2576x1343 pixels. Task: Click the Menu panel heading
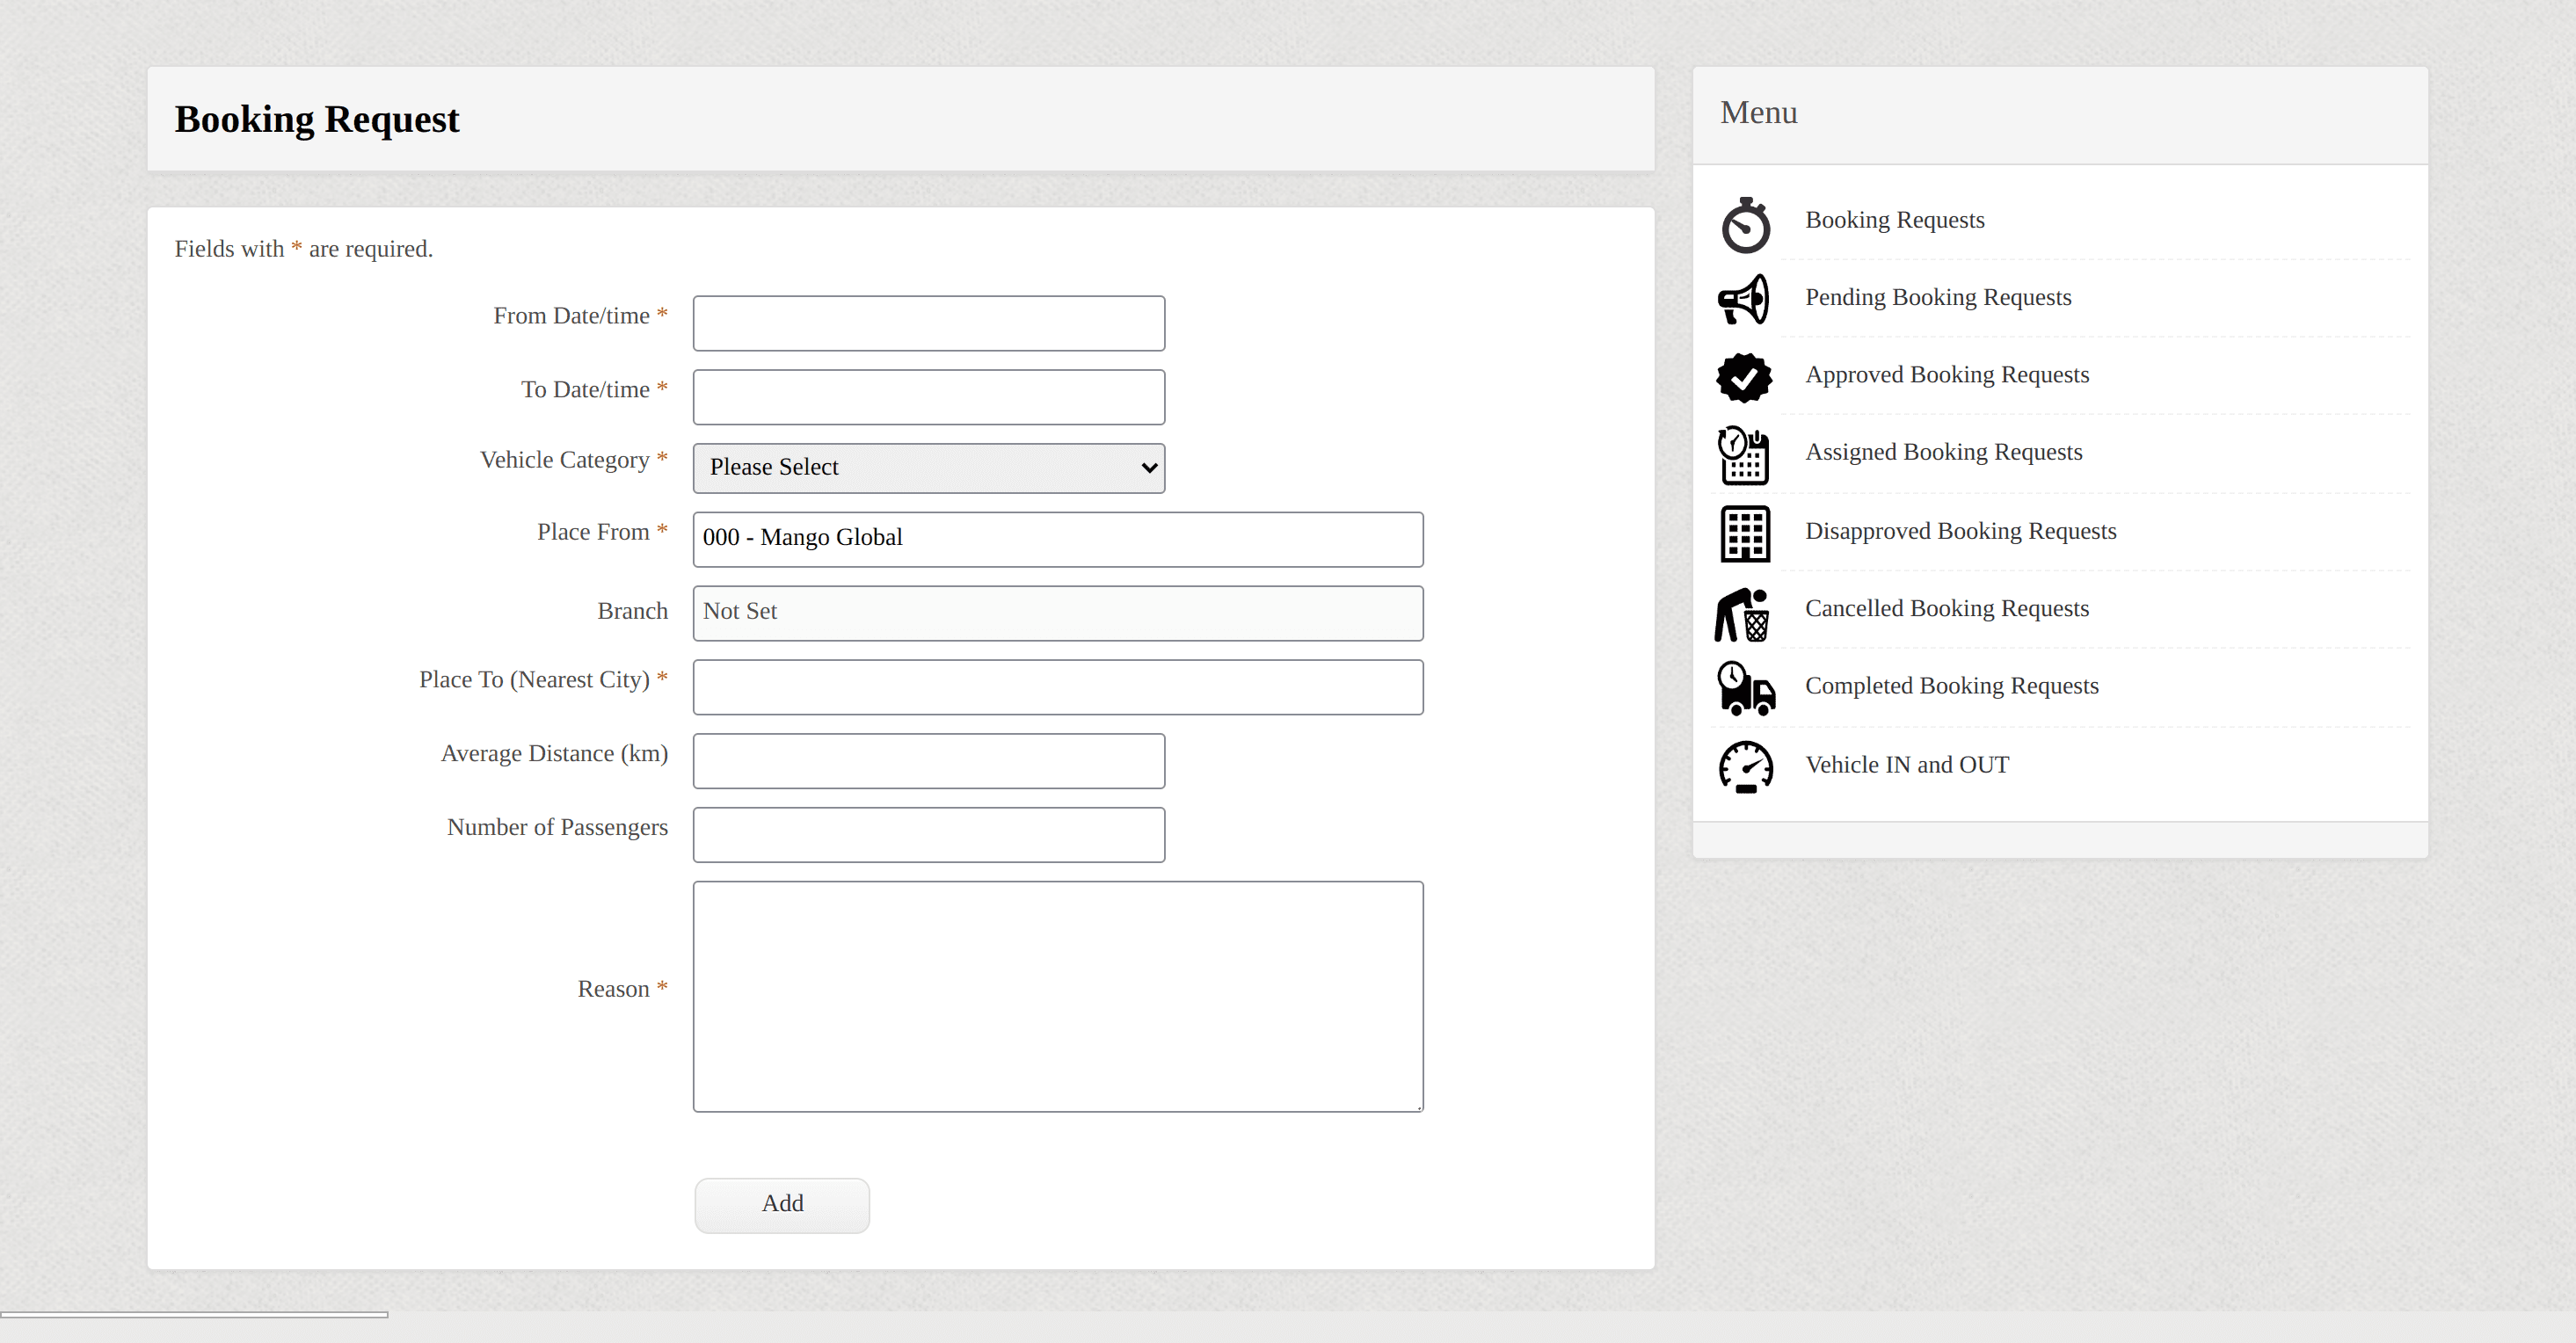[x=1759, y=113]
